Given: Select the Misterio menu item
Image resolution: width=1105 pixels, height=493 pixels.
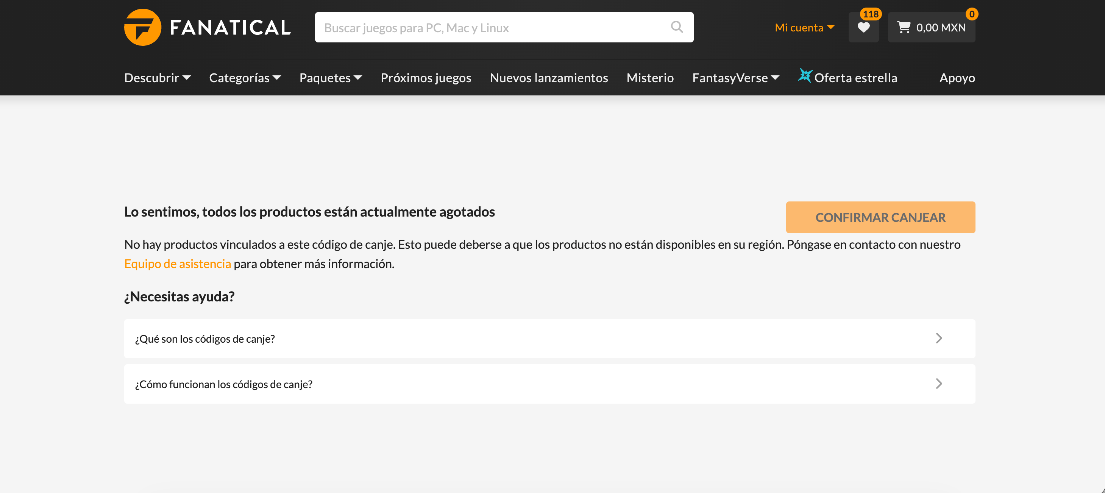Looking at the screenshot, I should [650, 78].
